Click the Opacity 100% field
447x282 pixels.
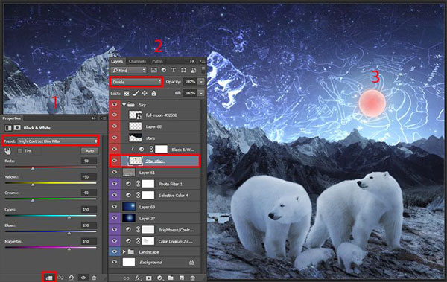pyautogui.click(x=190, y=82)
